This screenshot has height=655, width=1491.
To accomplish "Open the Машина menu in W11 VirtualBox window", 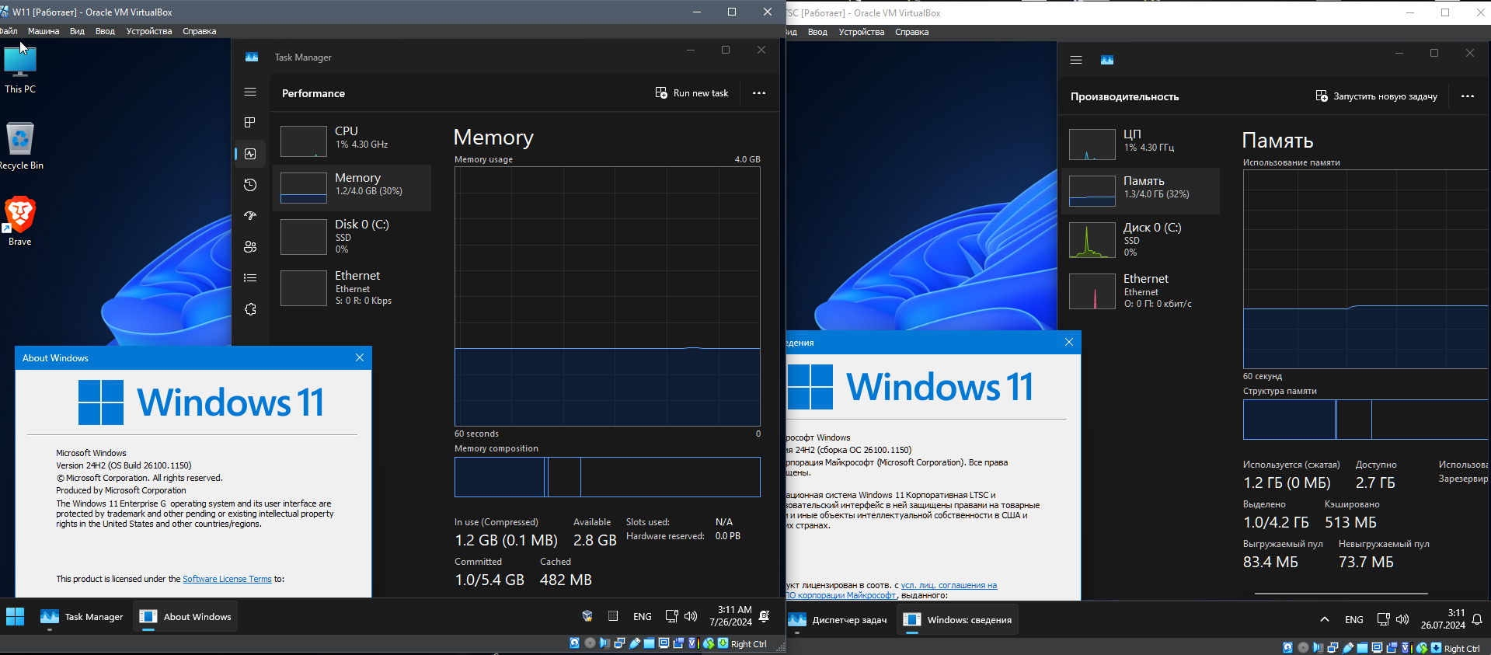I will click(x=44, y=32).
